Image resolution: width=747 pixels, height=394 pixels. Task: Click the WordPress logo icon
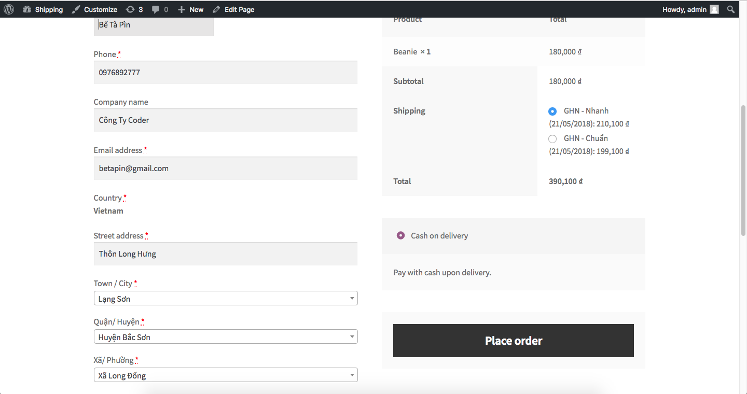(9, 9)
